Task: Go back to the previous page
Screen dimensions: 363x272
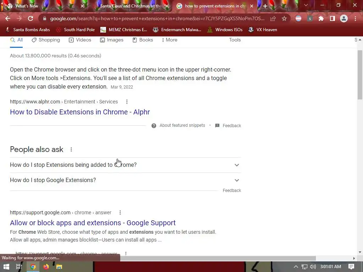Action: (x=8, y=18)
